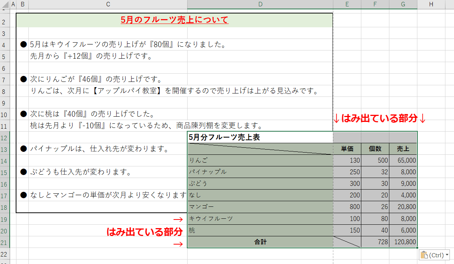Select column A header
The width and height of the screenshot is (454, 264).
[13, 4]
